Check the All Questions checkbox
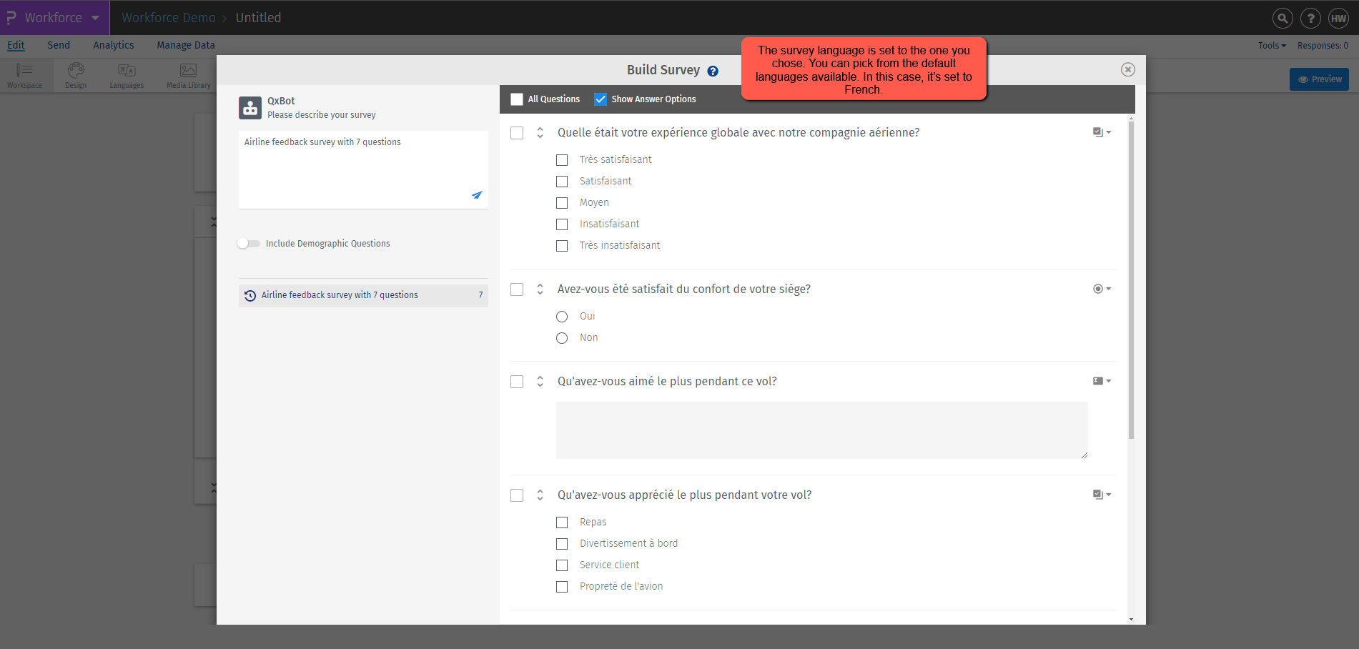 point(516,99)
